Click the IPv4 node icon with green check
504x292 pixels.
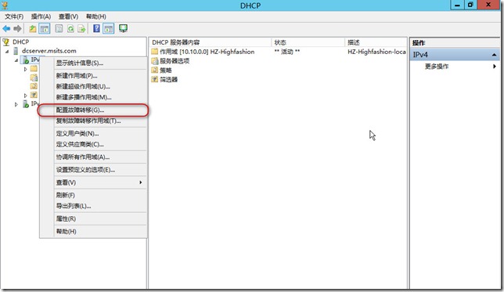click(25, 59)
